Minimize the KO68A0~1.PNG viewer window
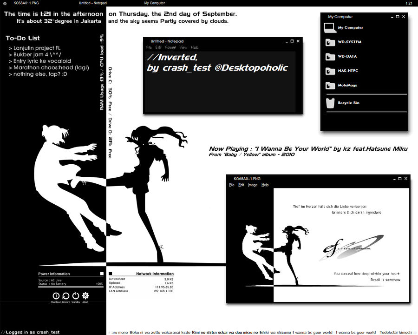The width and height of the screenshot is (418, 335). (x=394, y=179)
